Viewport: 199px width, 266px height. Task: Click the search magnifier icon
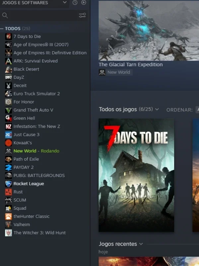pos(5,15)
